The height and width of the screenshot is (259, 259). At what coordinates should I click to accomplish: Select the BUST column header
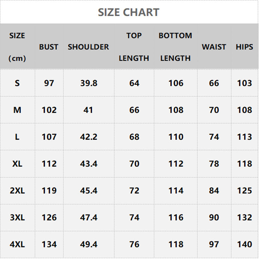[x=49, y=47]
